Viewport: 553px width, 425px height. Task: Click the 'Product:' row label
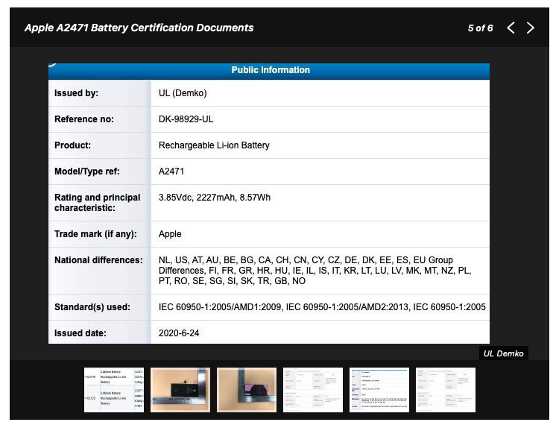point(72,145)
